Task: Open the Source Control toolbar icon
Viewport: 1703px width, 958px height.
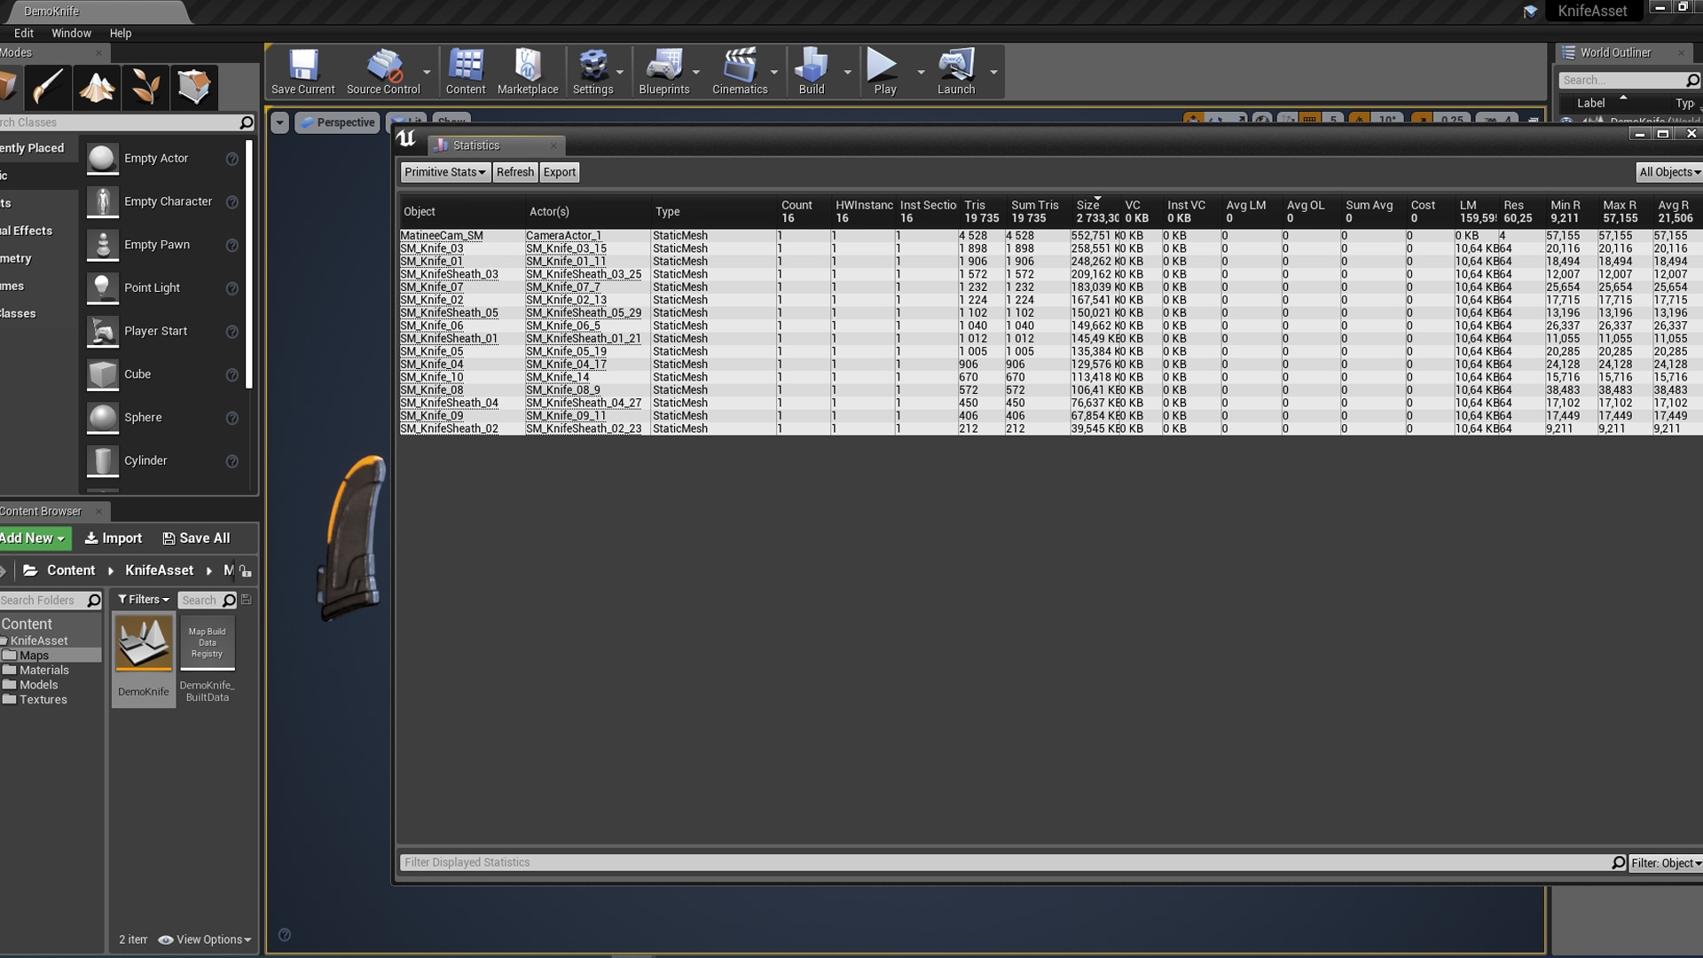Action: (383, 71)
